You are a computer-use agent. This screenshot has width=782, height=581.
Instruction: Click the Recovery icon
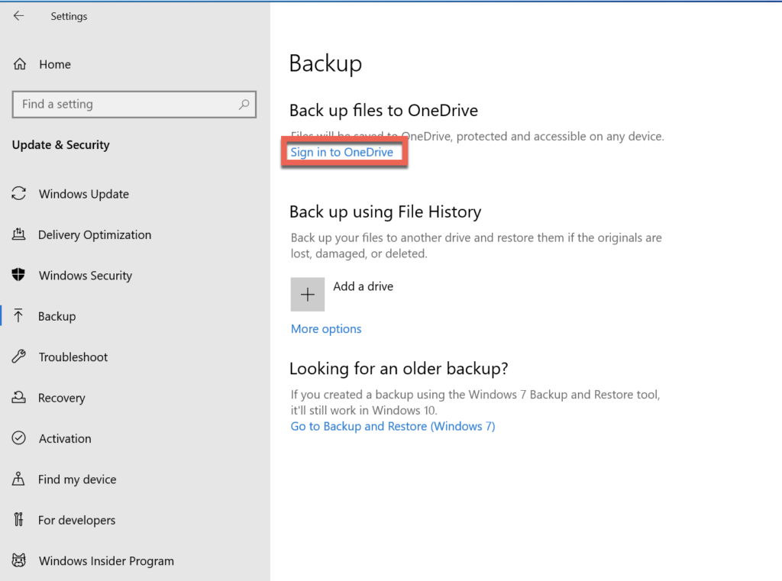pyautogui.click(x=18, y=398)
